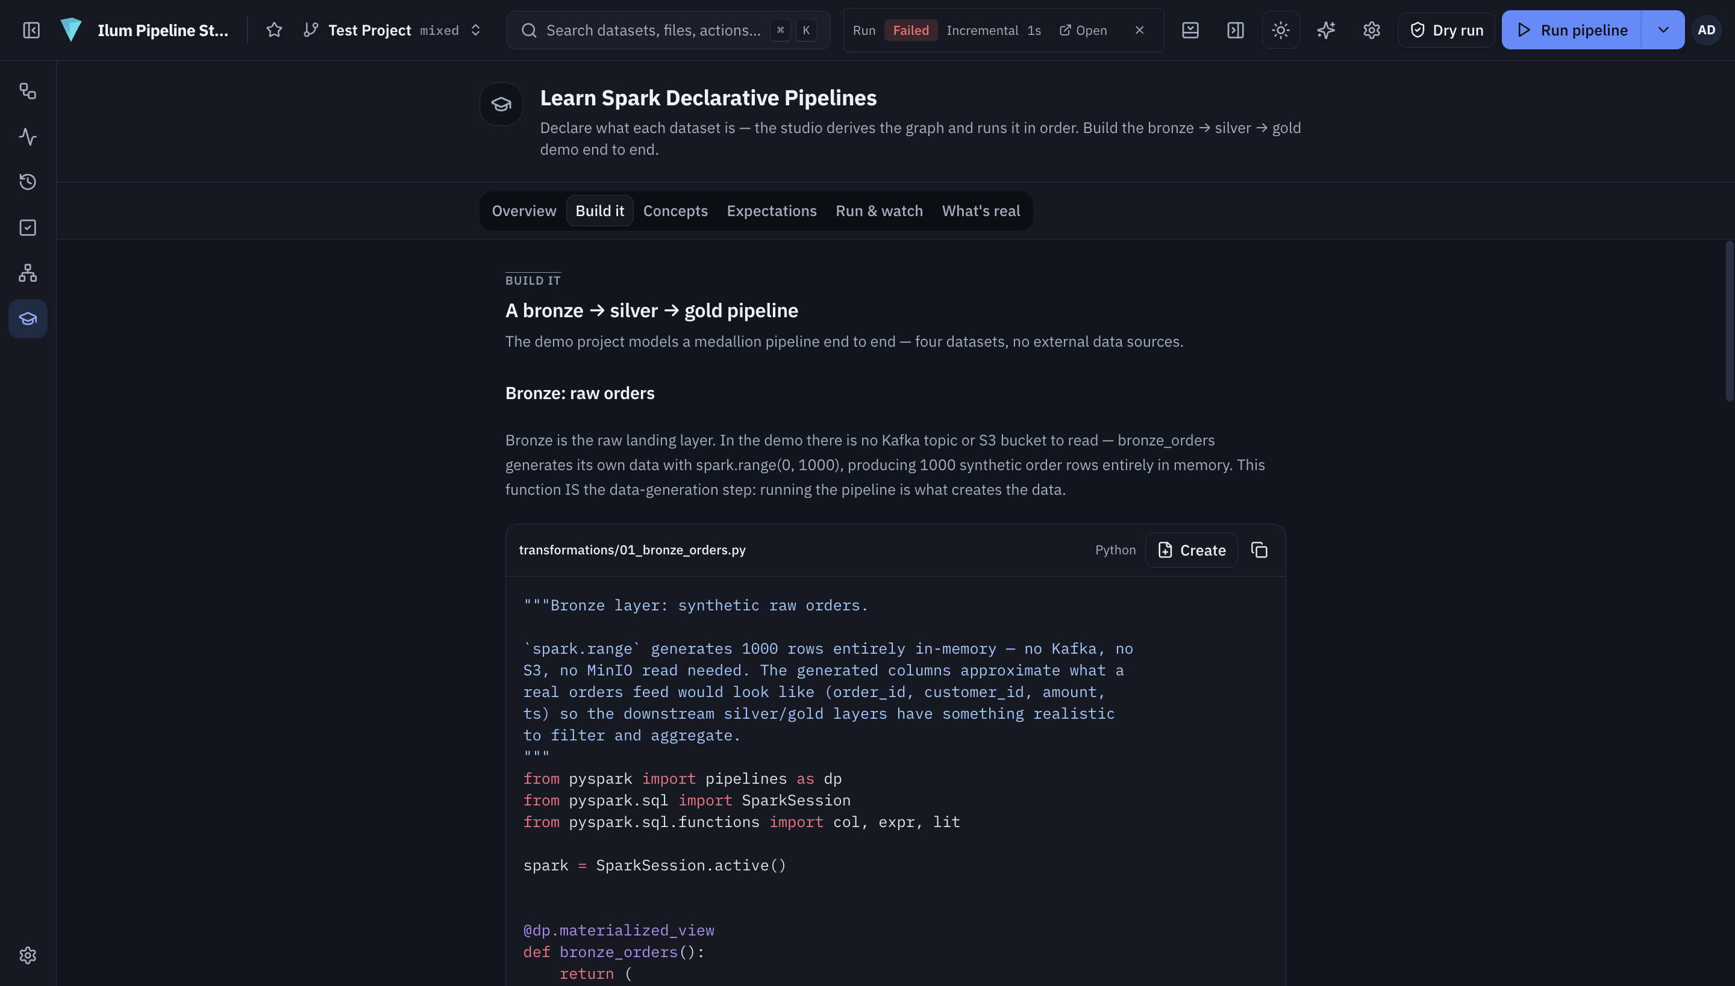
Task: Open bottom settings gear in sidebar
Action: pos(28,955)
